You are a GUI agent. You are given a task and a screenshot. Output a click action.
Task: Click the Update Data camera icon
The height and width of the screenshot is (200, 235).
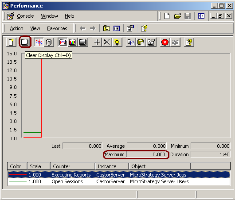[175, 42]
